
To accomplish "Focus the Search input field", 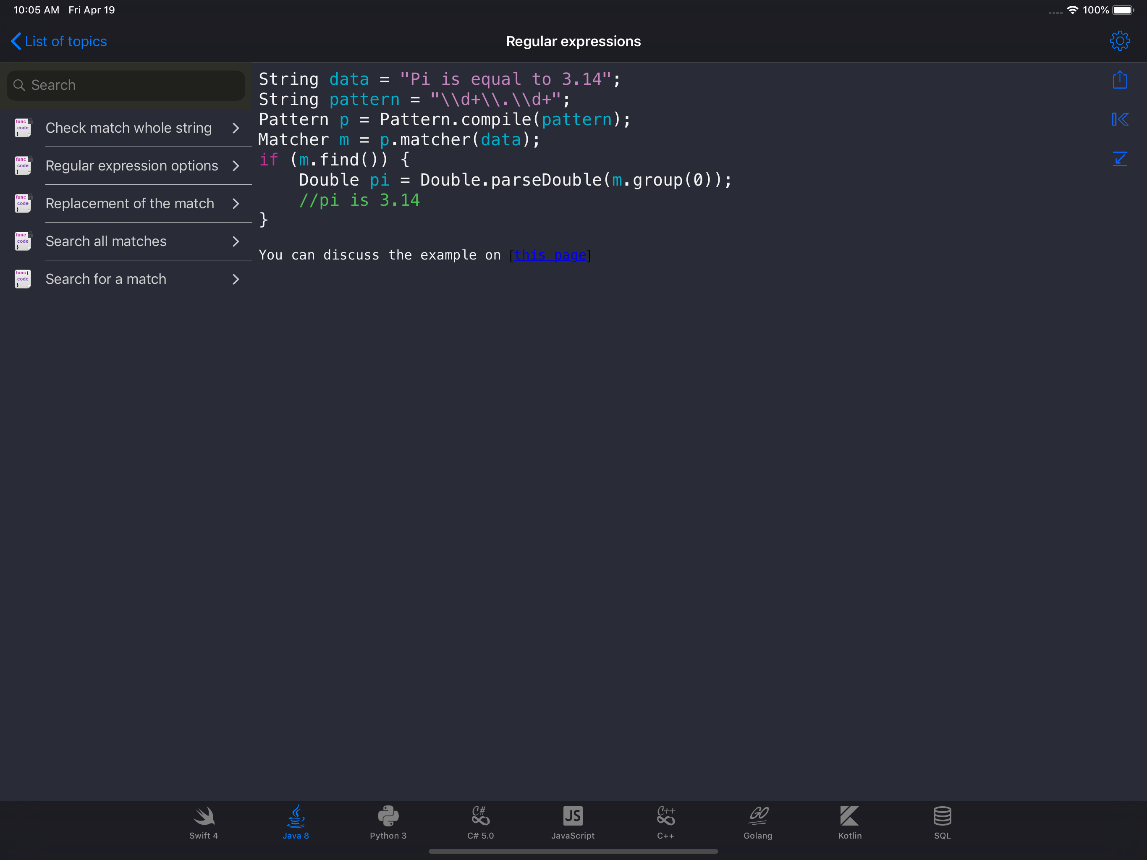I will (126, 85).
